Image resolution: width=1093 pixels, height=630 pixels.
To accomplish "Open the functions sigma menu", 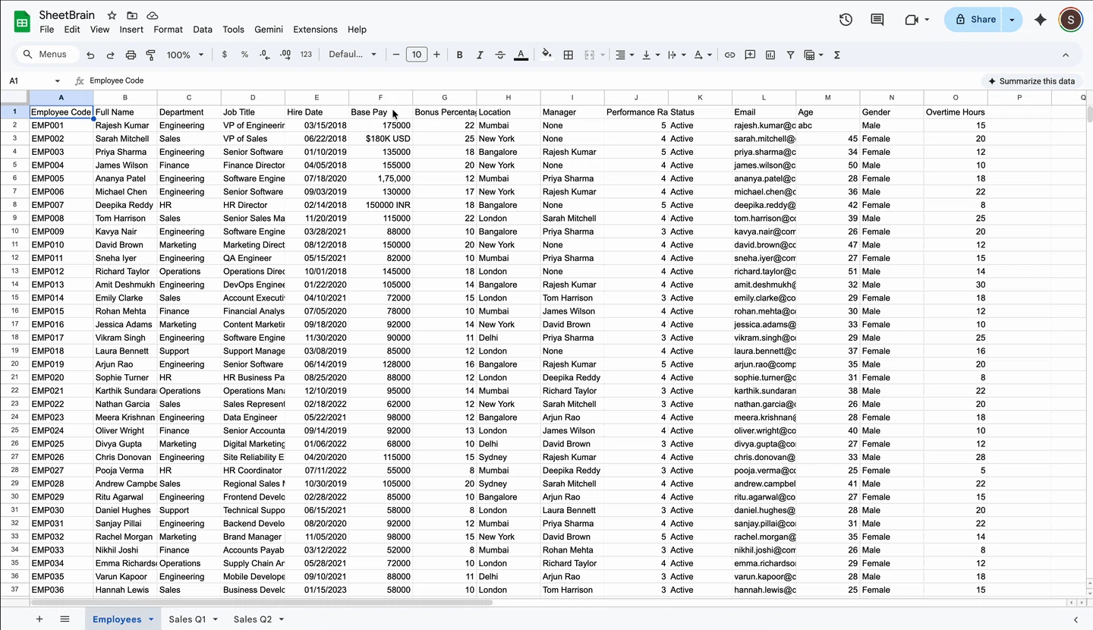I will tap(837, 55).
